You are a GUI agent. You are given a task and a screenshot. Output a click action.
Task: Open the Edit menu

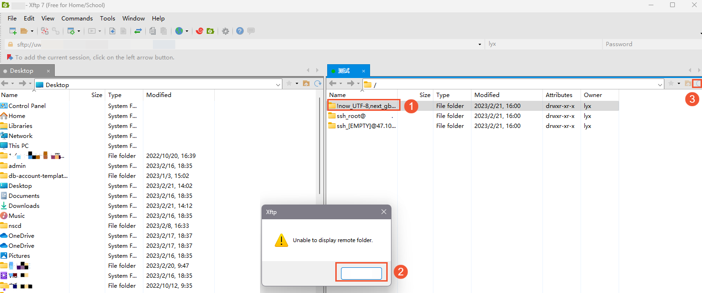(29, 19)
